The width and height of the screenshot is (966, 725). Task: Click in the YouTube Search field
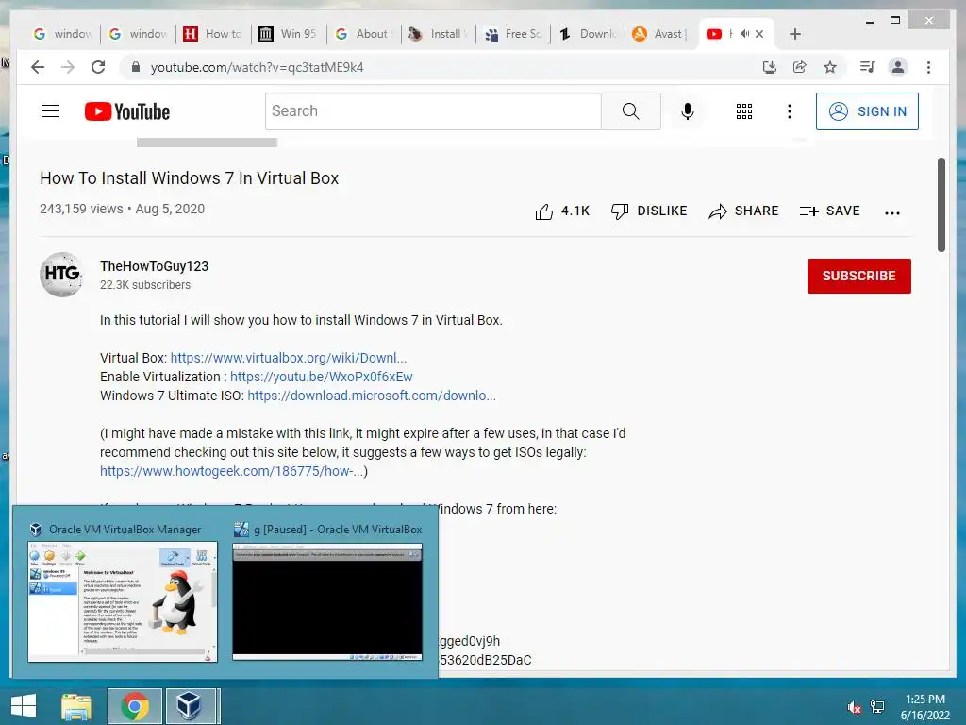(x=433, y=111)
